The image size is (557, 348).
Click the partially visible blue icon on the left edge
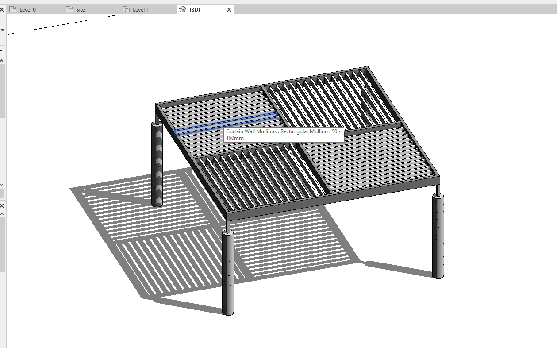[1, 50]
